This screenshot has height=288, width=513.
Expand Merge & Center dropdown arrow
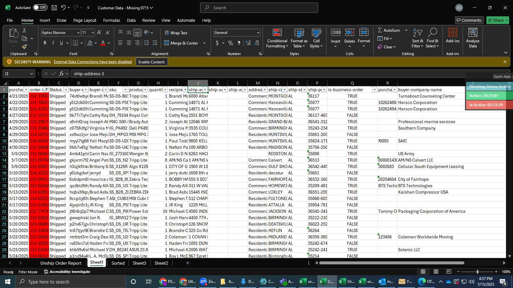coord(204,43)
